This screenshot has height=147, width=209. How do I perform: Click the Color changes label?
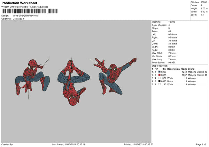click(x=159, y=25)
